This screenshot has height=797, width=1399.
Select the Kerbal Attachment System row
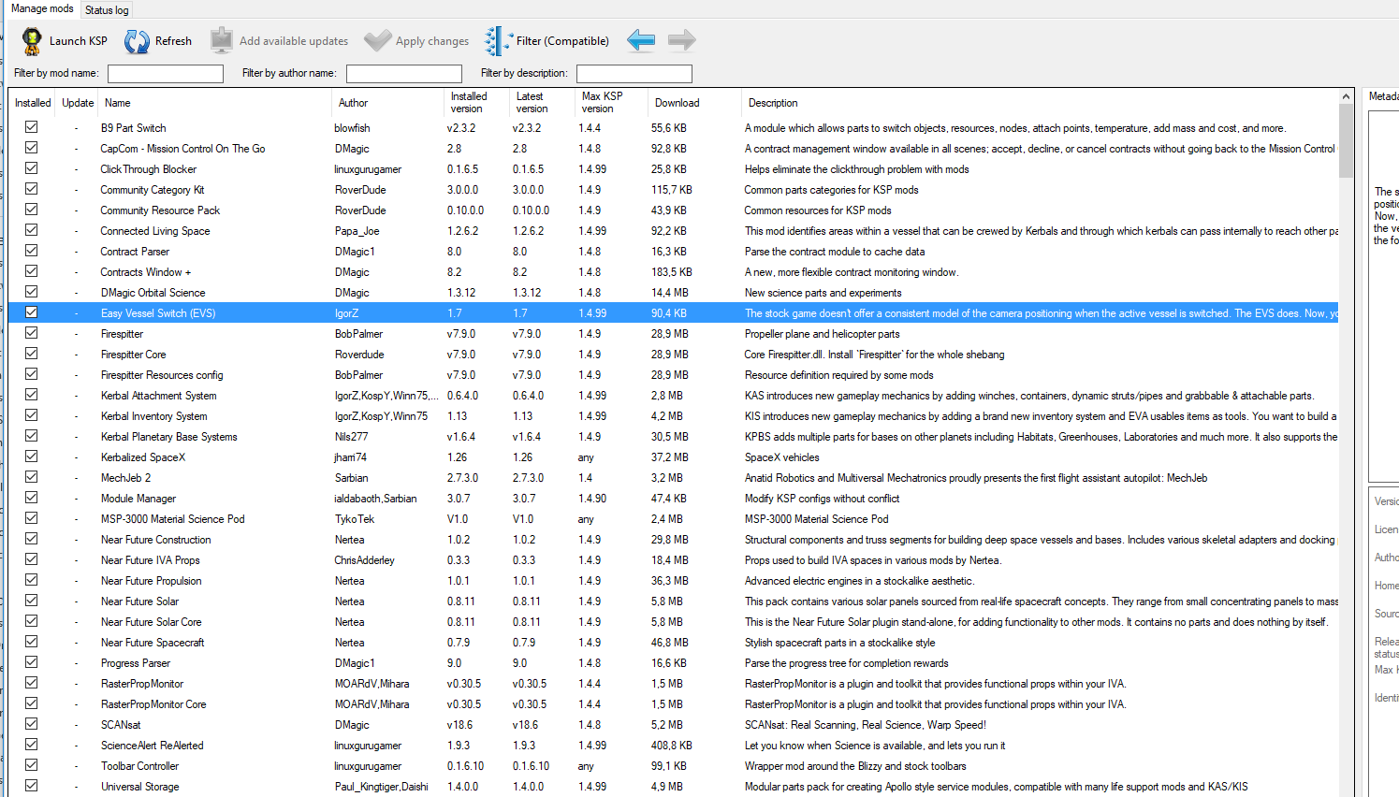674,396
